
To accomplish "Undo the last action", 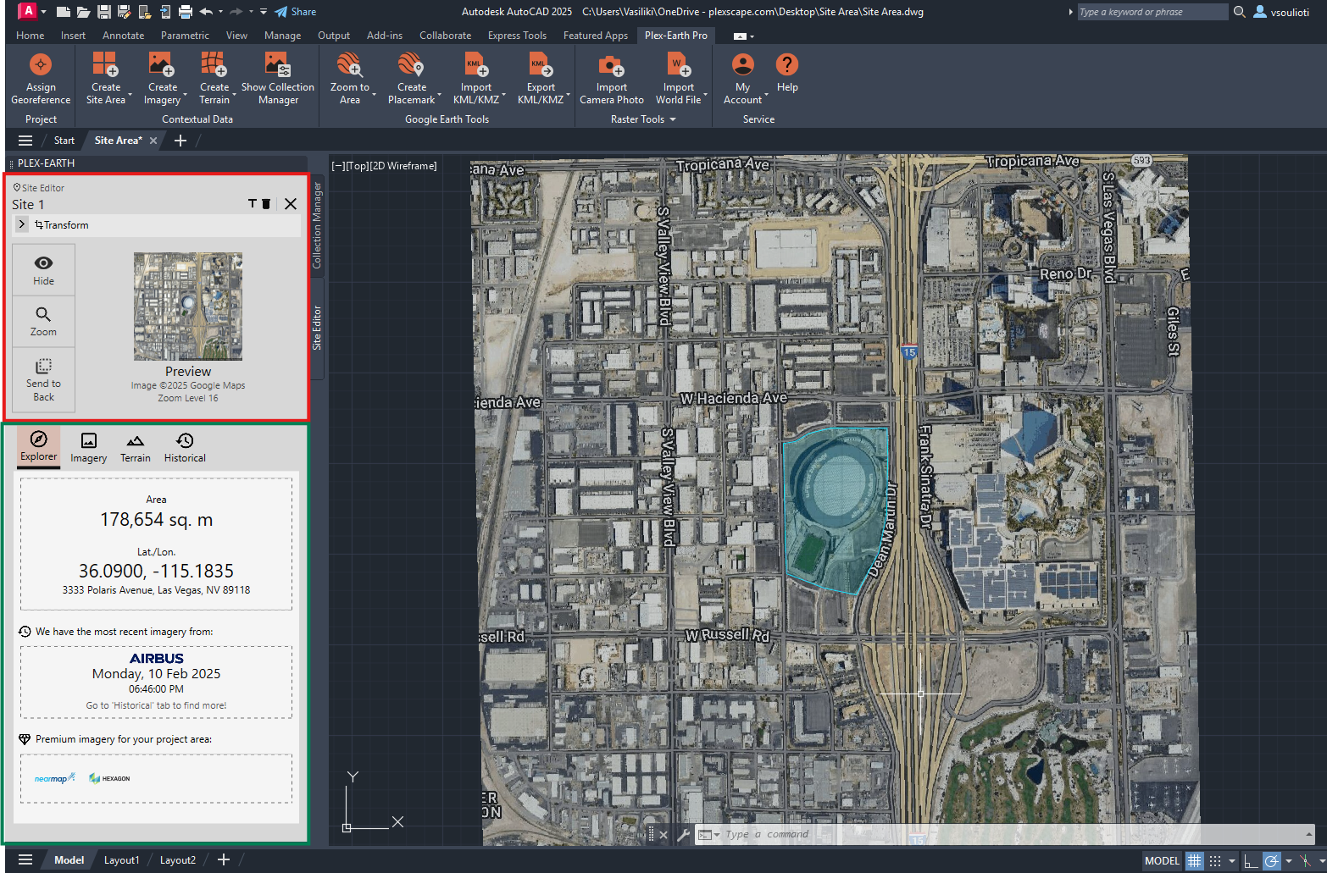I will [206, 12].
